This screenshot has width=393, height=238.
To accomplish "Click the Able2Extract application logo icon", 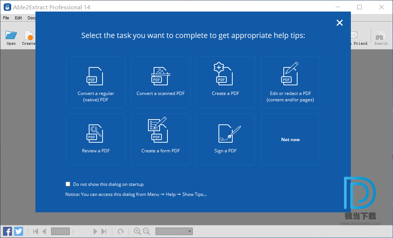I will point(7,7).
